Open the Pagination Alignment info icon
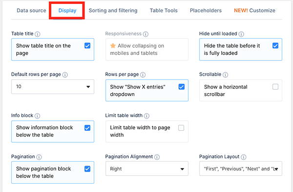 tap(157, 157)
